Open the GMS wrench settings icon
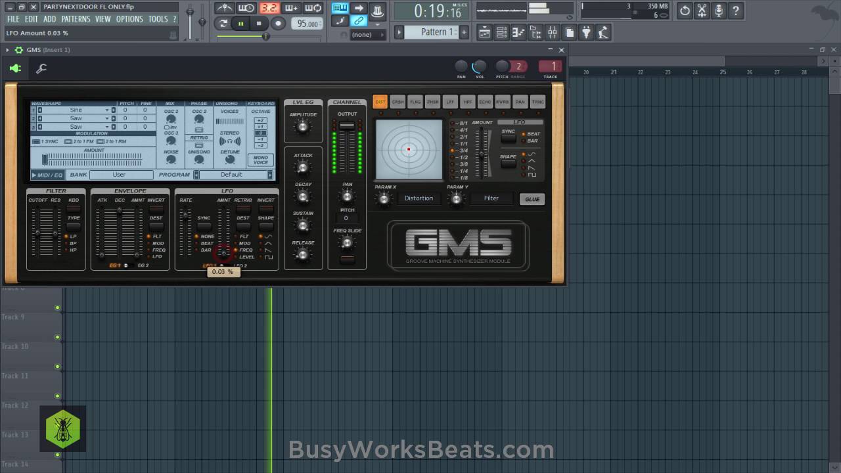This screenshot has width=841, height=473. (x=41, y=68)
